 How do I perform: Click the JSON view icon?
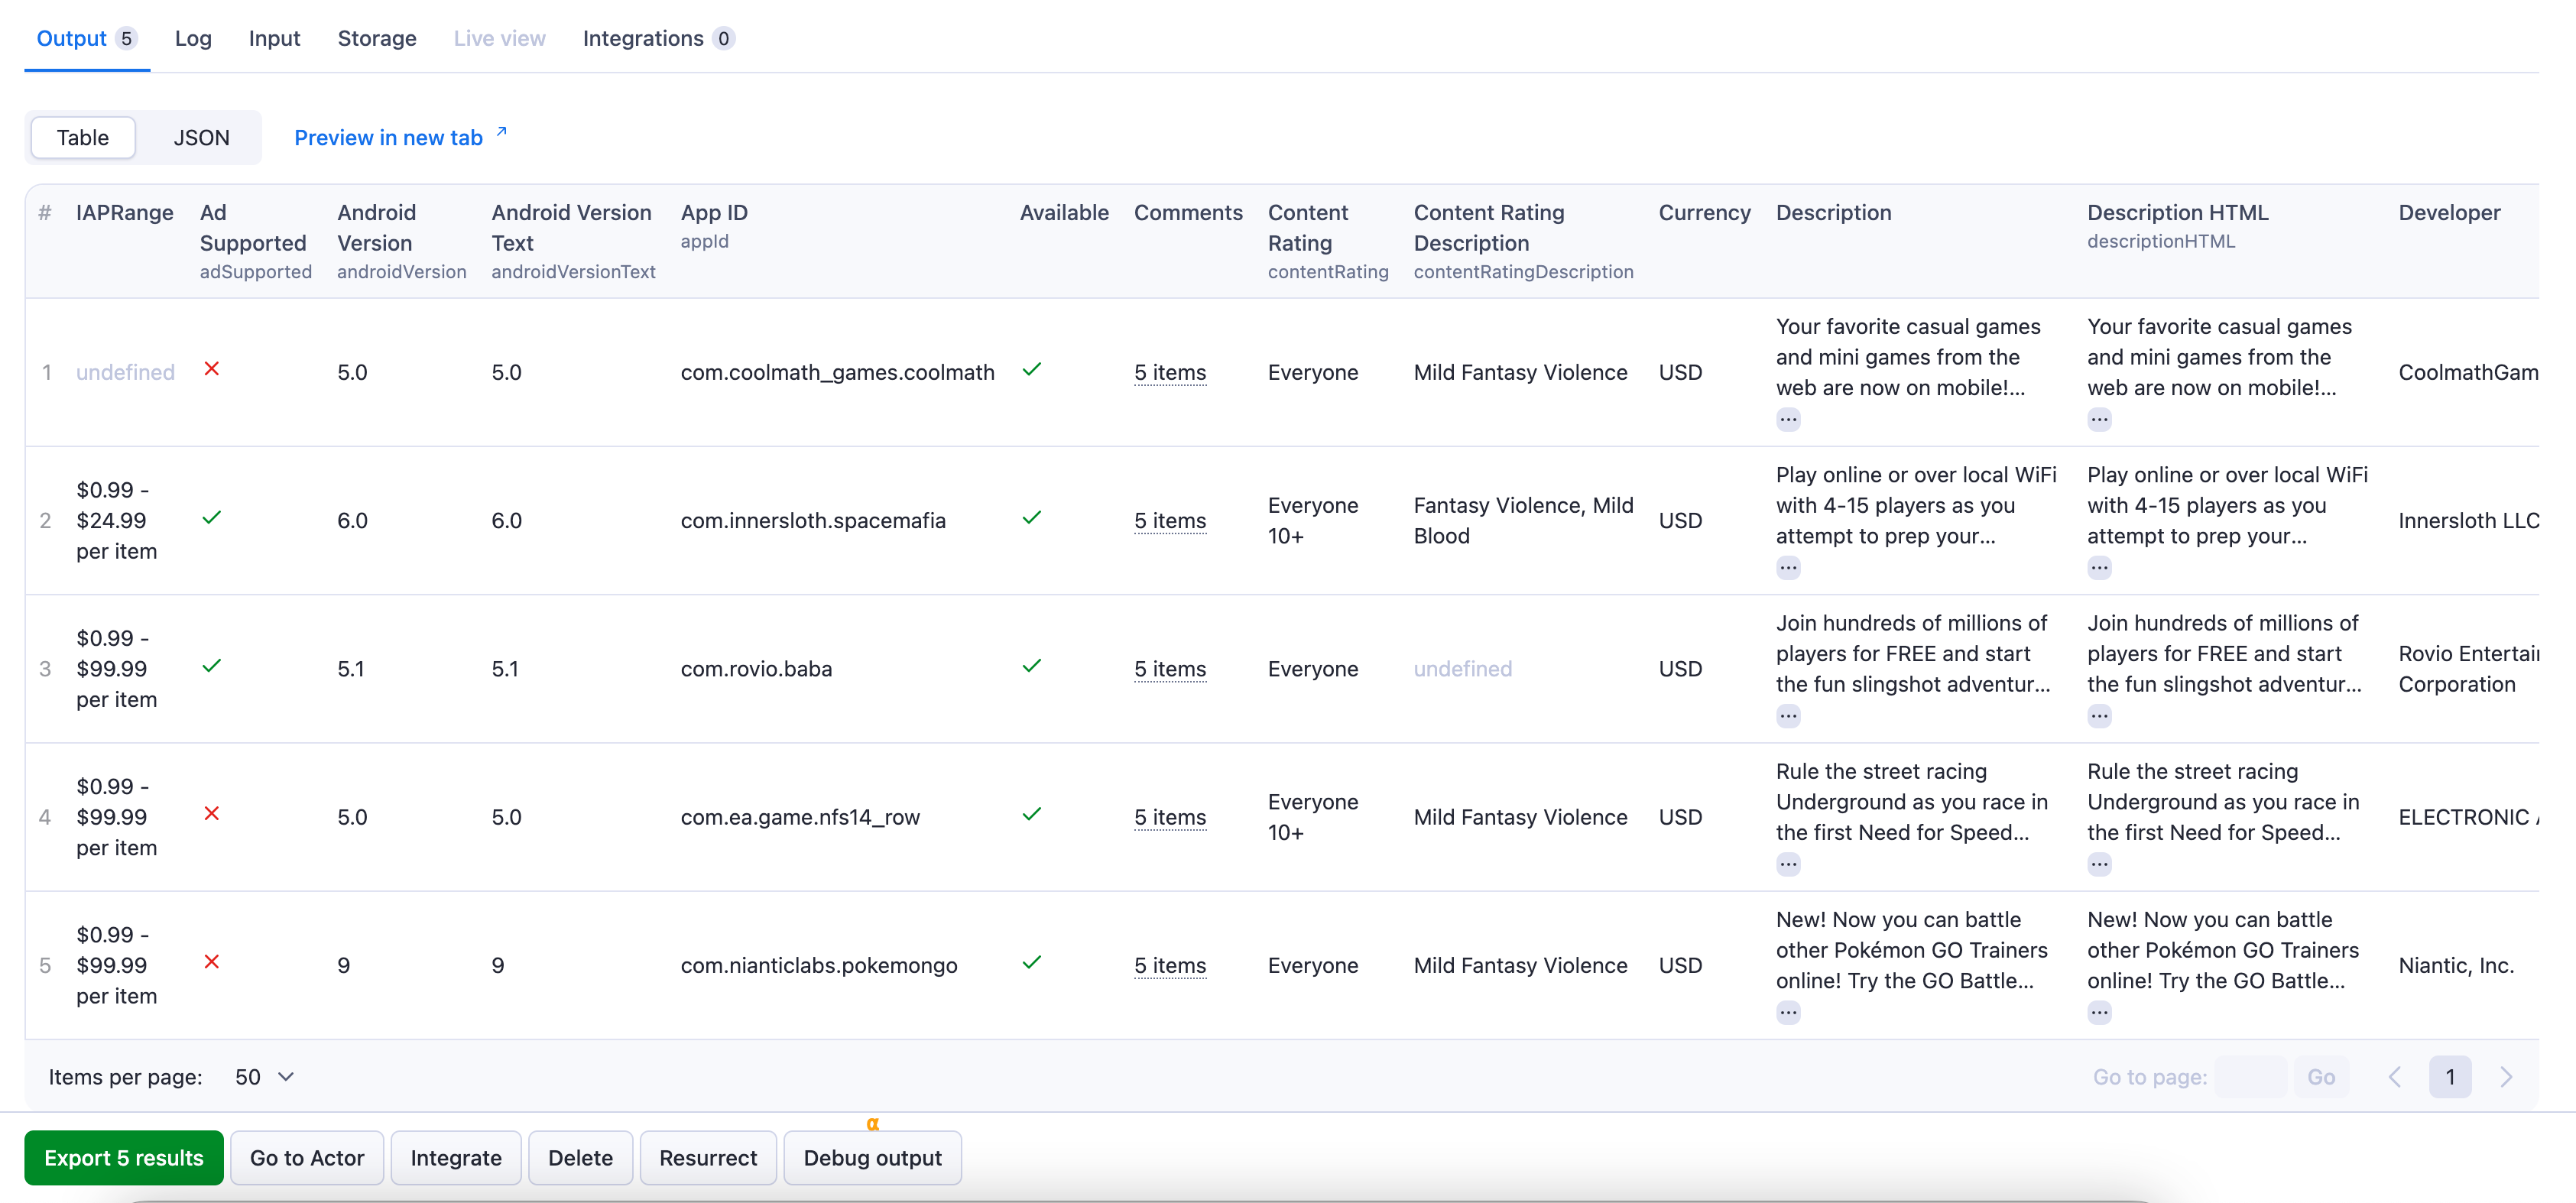199,136
